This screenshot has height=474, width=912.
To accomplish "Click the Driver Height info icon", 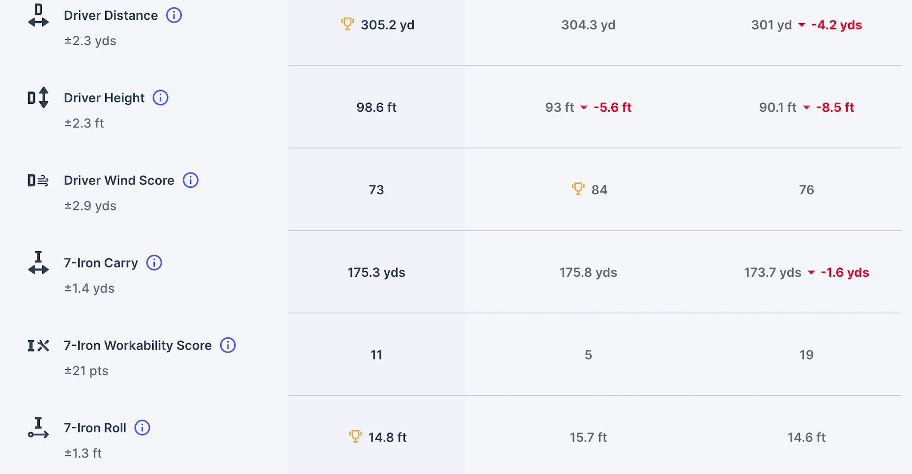I will 161,98.
